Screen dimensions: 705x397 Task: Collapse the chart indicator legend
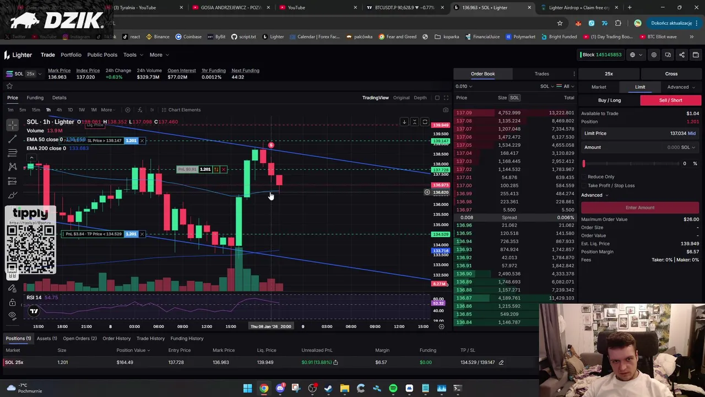click(x=31, y=157)
